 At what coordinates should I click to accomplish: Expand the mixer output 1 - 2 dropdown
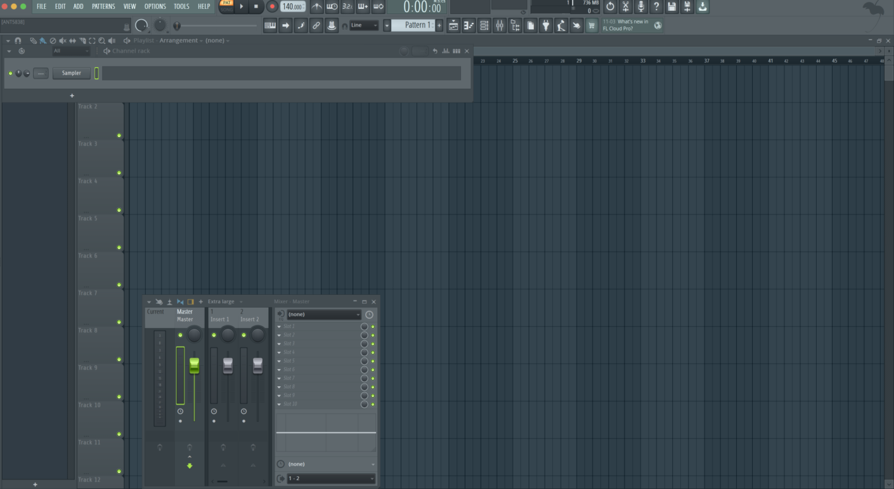pos(330,479)
